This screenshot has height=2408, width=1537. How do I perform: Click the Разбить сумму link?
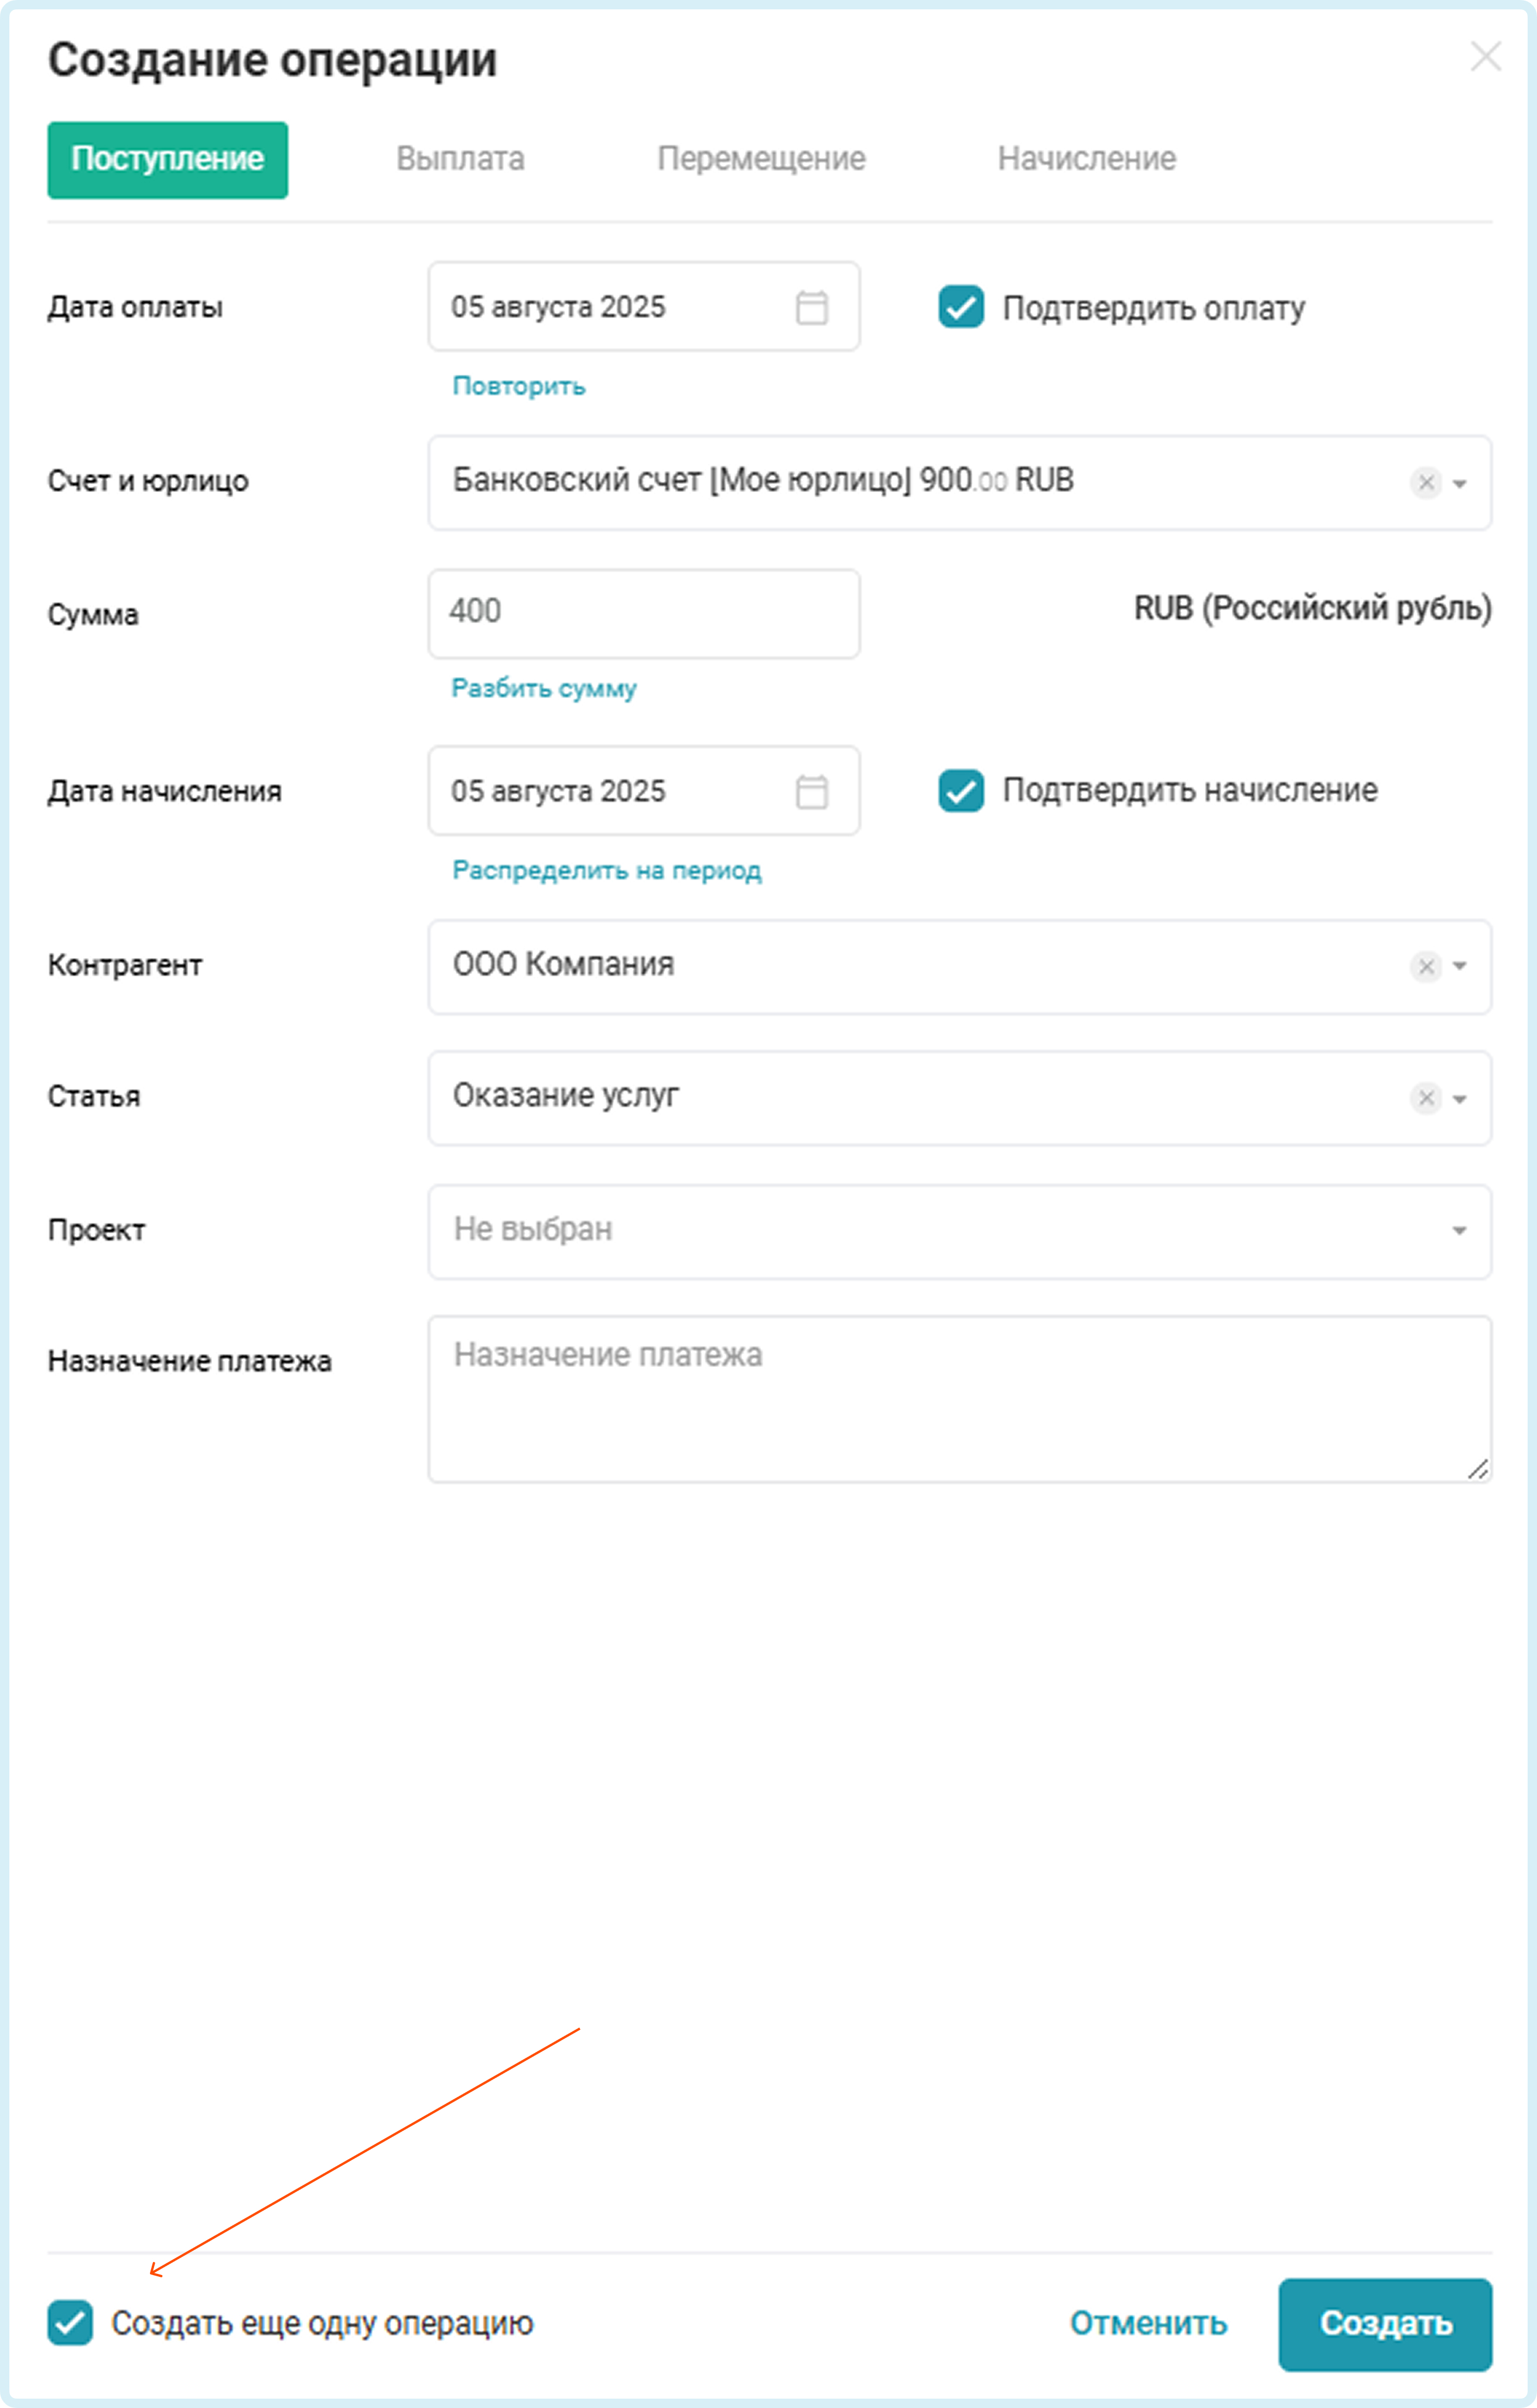(x=544, y=688)
